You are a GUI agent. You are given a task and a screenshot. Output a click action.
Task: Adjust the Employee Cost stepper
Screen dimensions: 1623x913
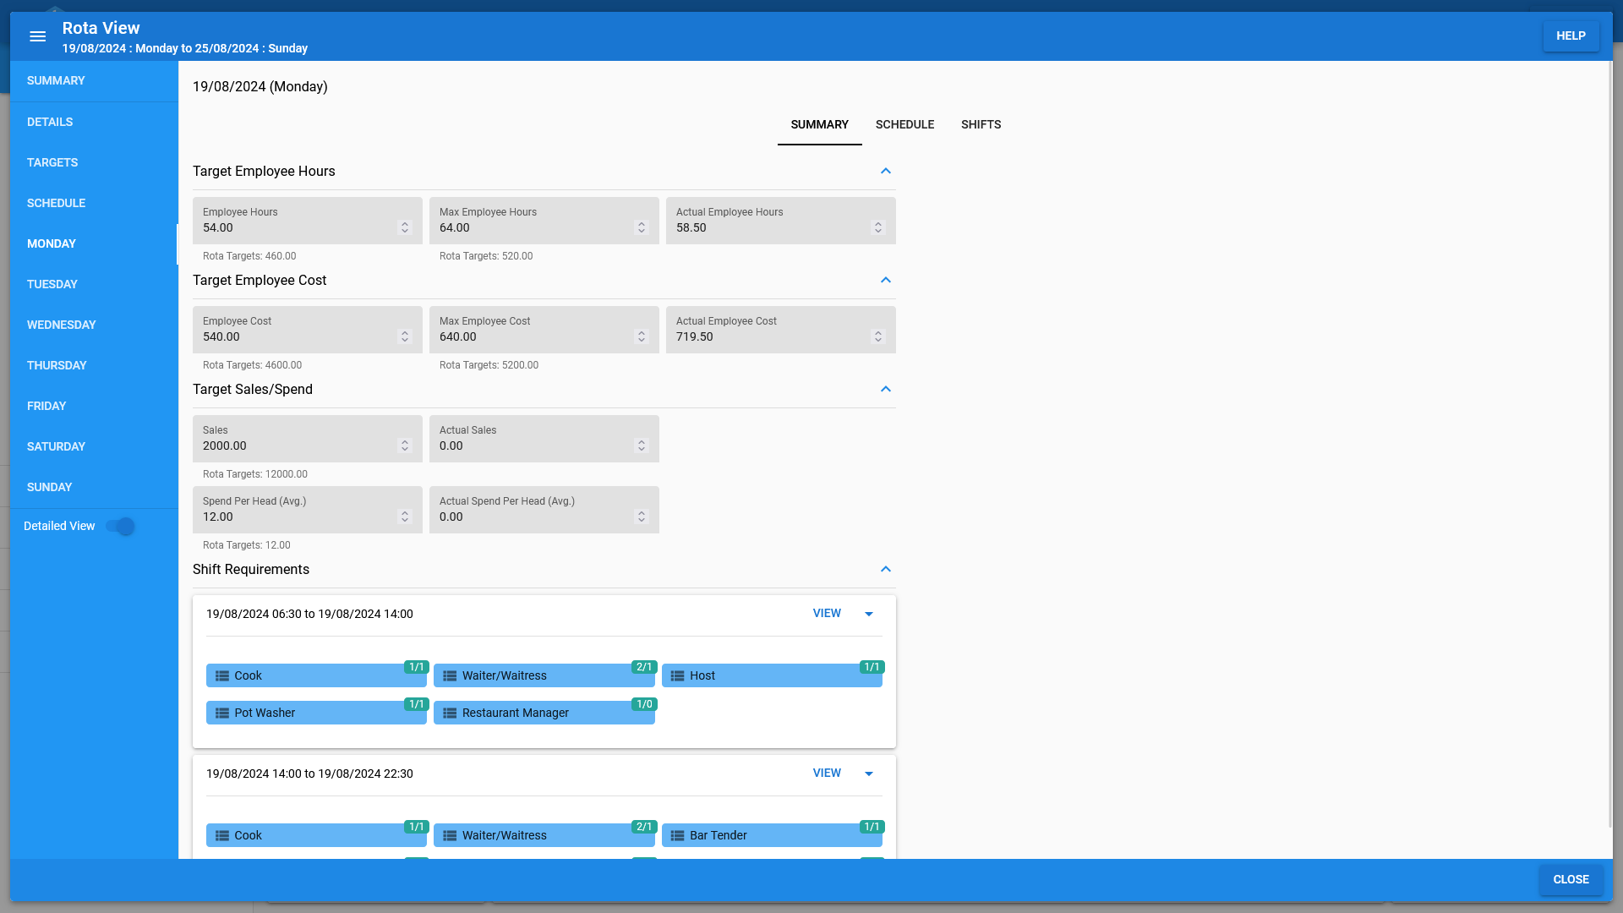click(405, 336)
